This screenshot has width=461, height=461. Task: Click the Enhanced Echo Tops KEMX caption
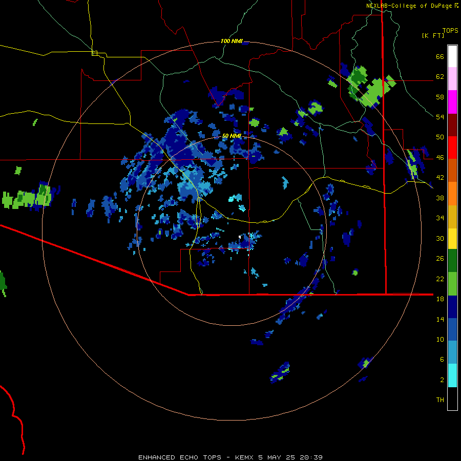coord(230,457)
